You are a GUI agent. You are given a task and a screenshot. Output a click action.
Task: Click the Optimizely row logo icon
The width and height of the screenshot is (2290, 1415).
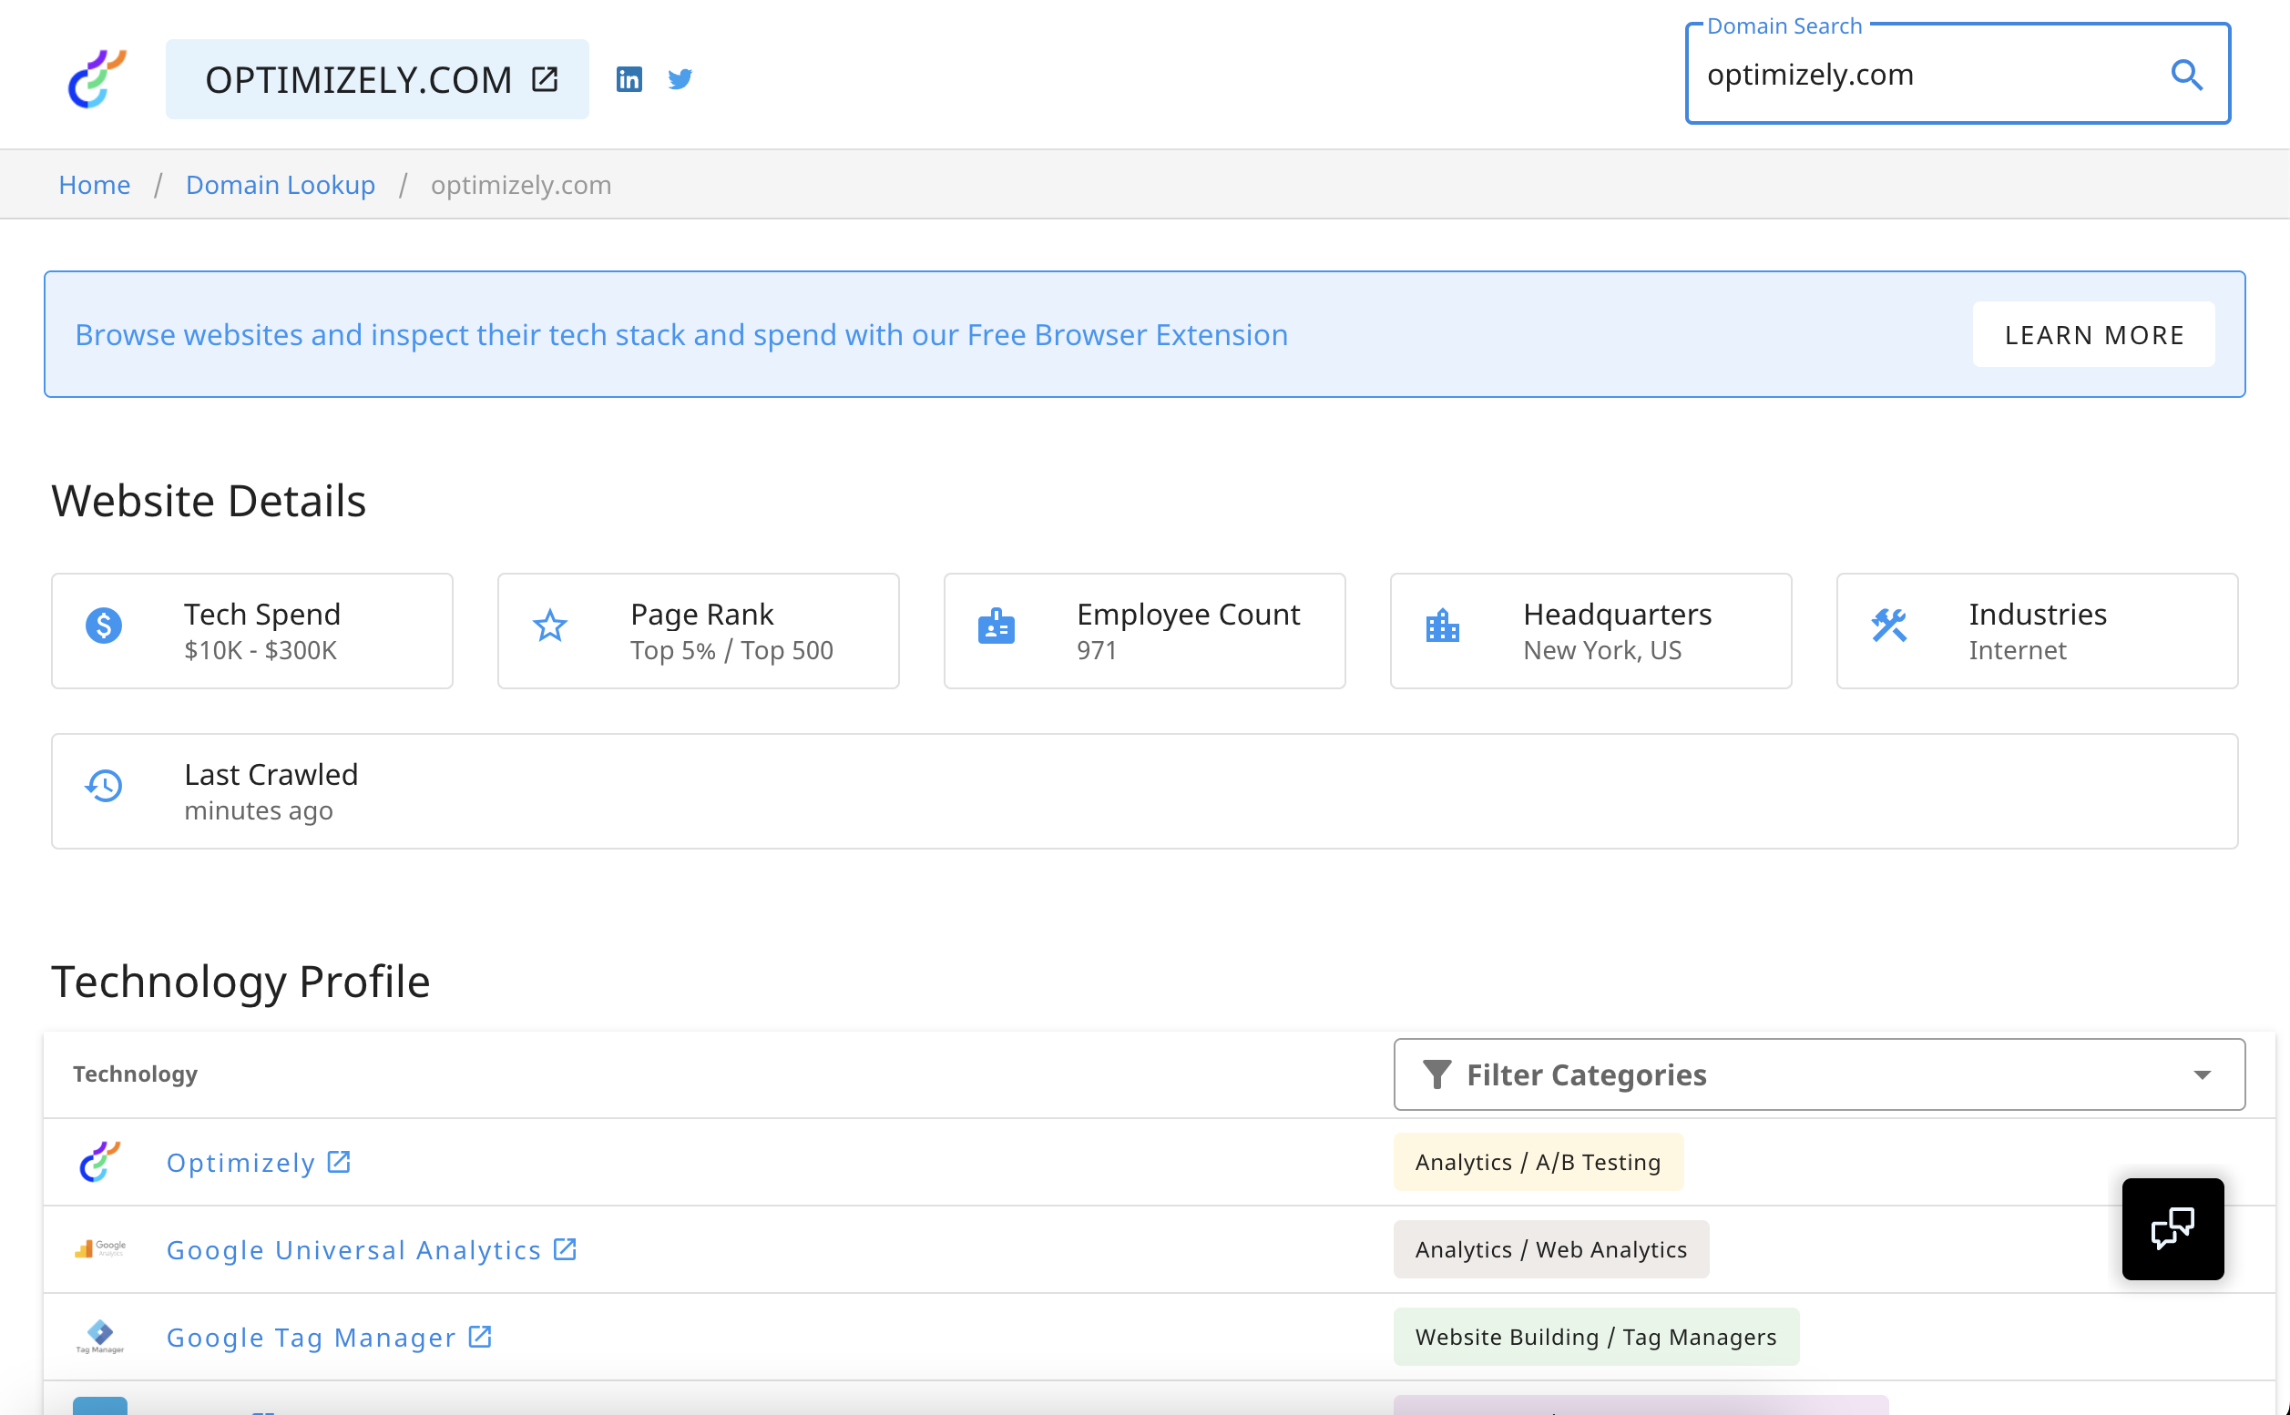100,1161
